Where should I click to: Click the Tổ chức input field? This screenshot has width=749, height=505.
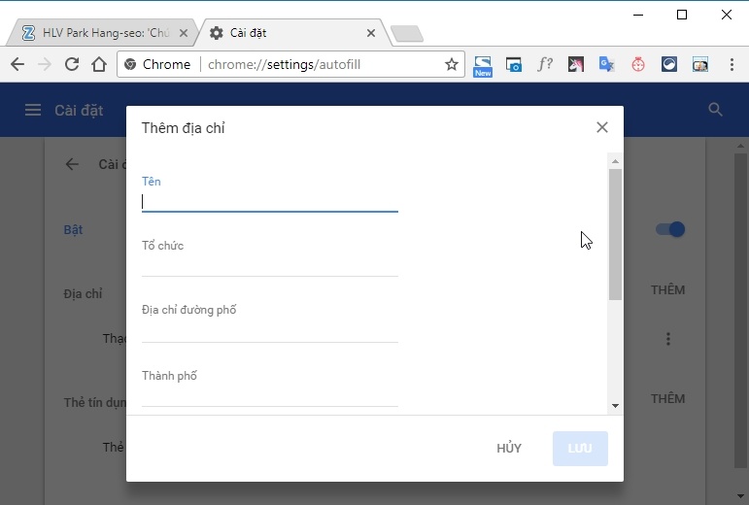tap(270, 266)
